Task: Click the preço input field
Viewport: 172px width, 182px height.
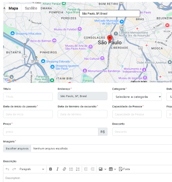Action: (51, 132)
